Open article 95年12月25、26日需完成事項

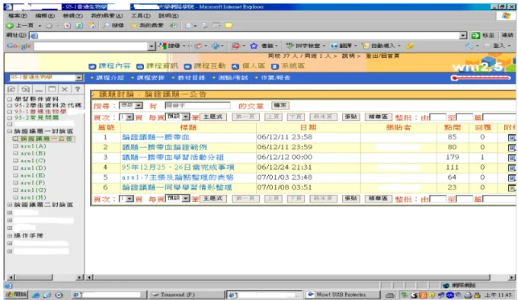tap(177, 168)
